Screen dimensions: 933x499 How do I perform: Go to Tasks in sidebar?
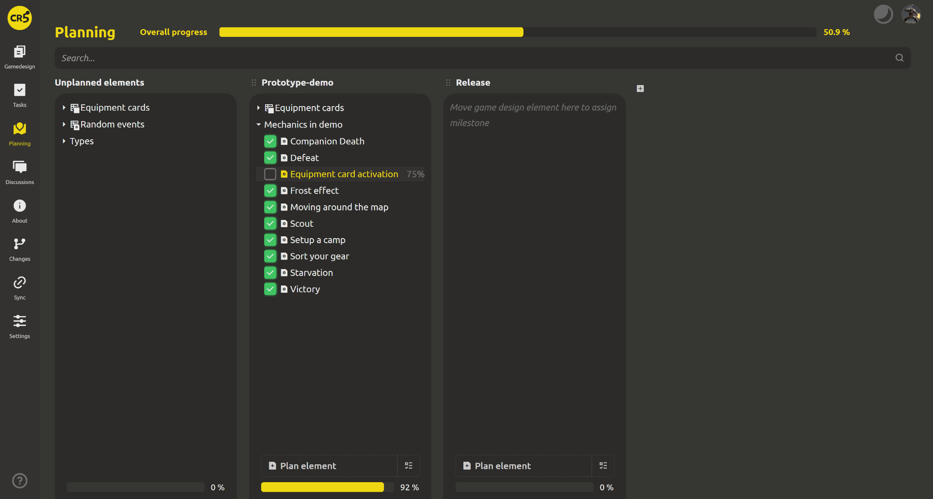click(20, 91)
